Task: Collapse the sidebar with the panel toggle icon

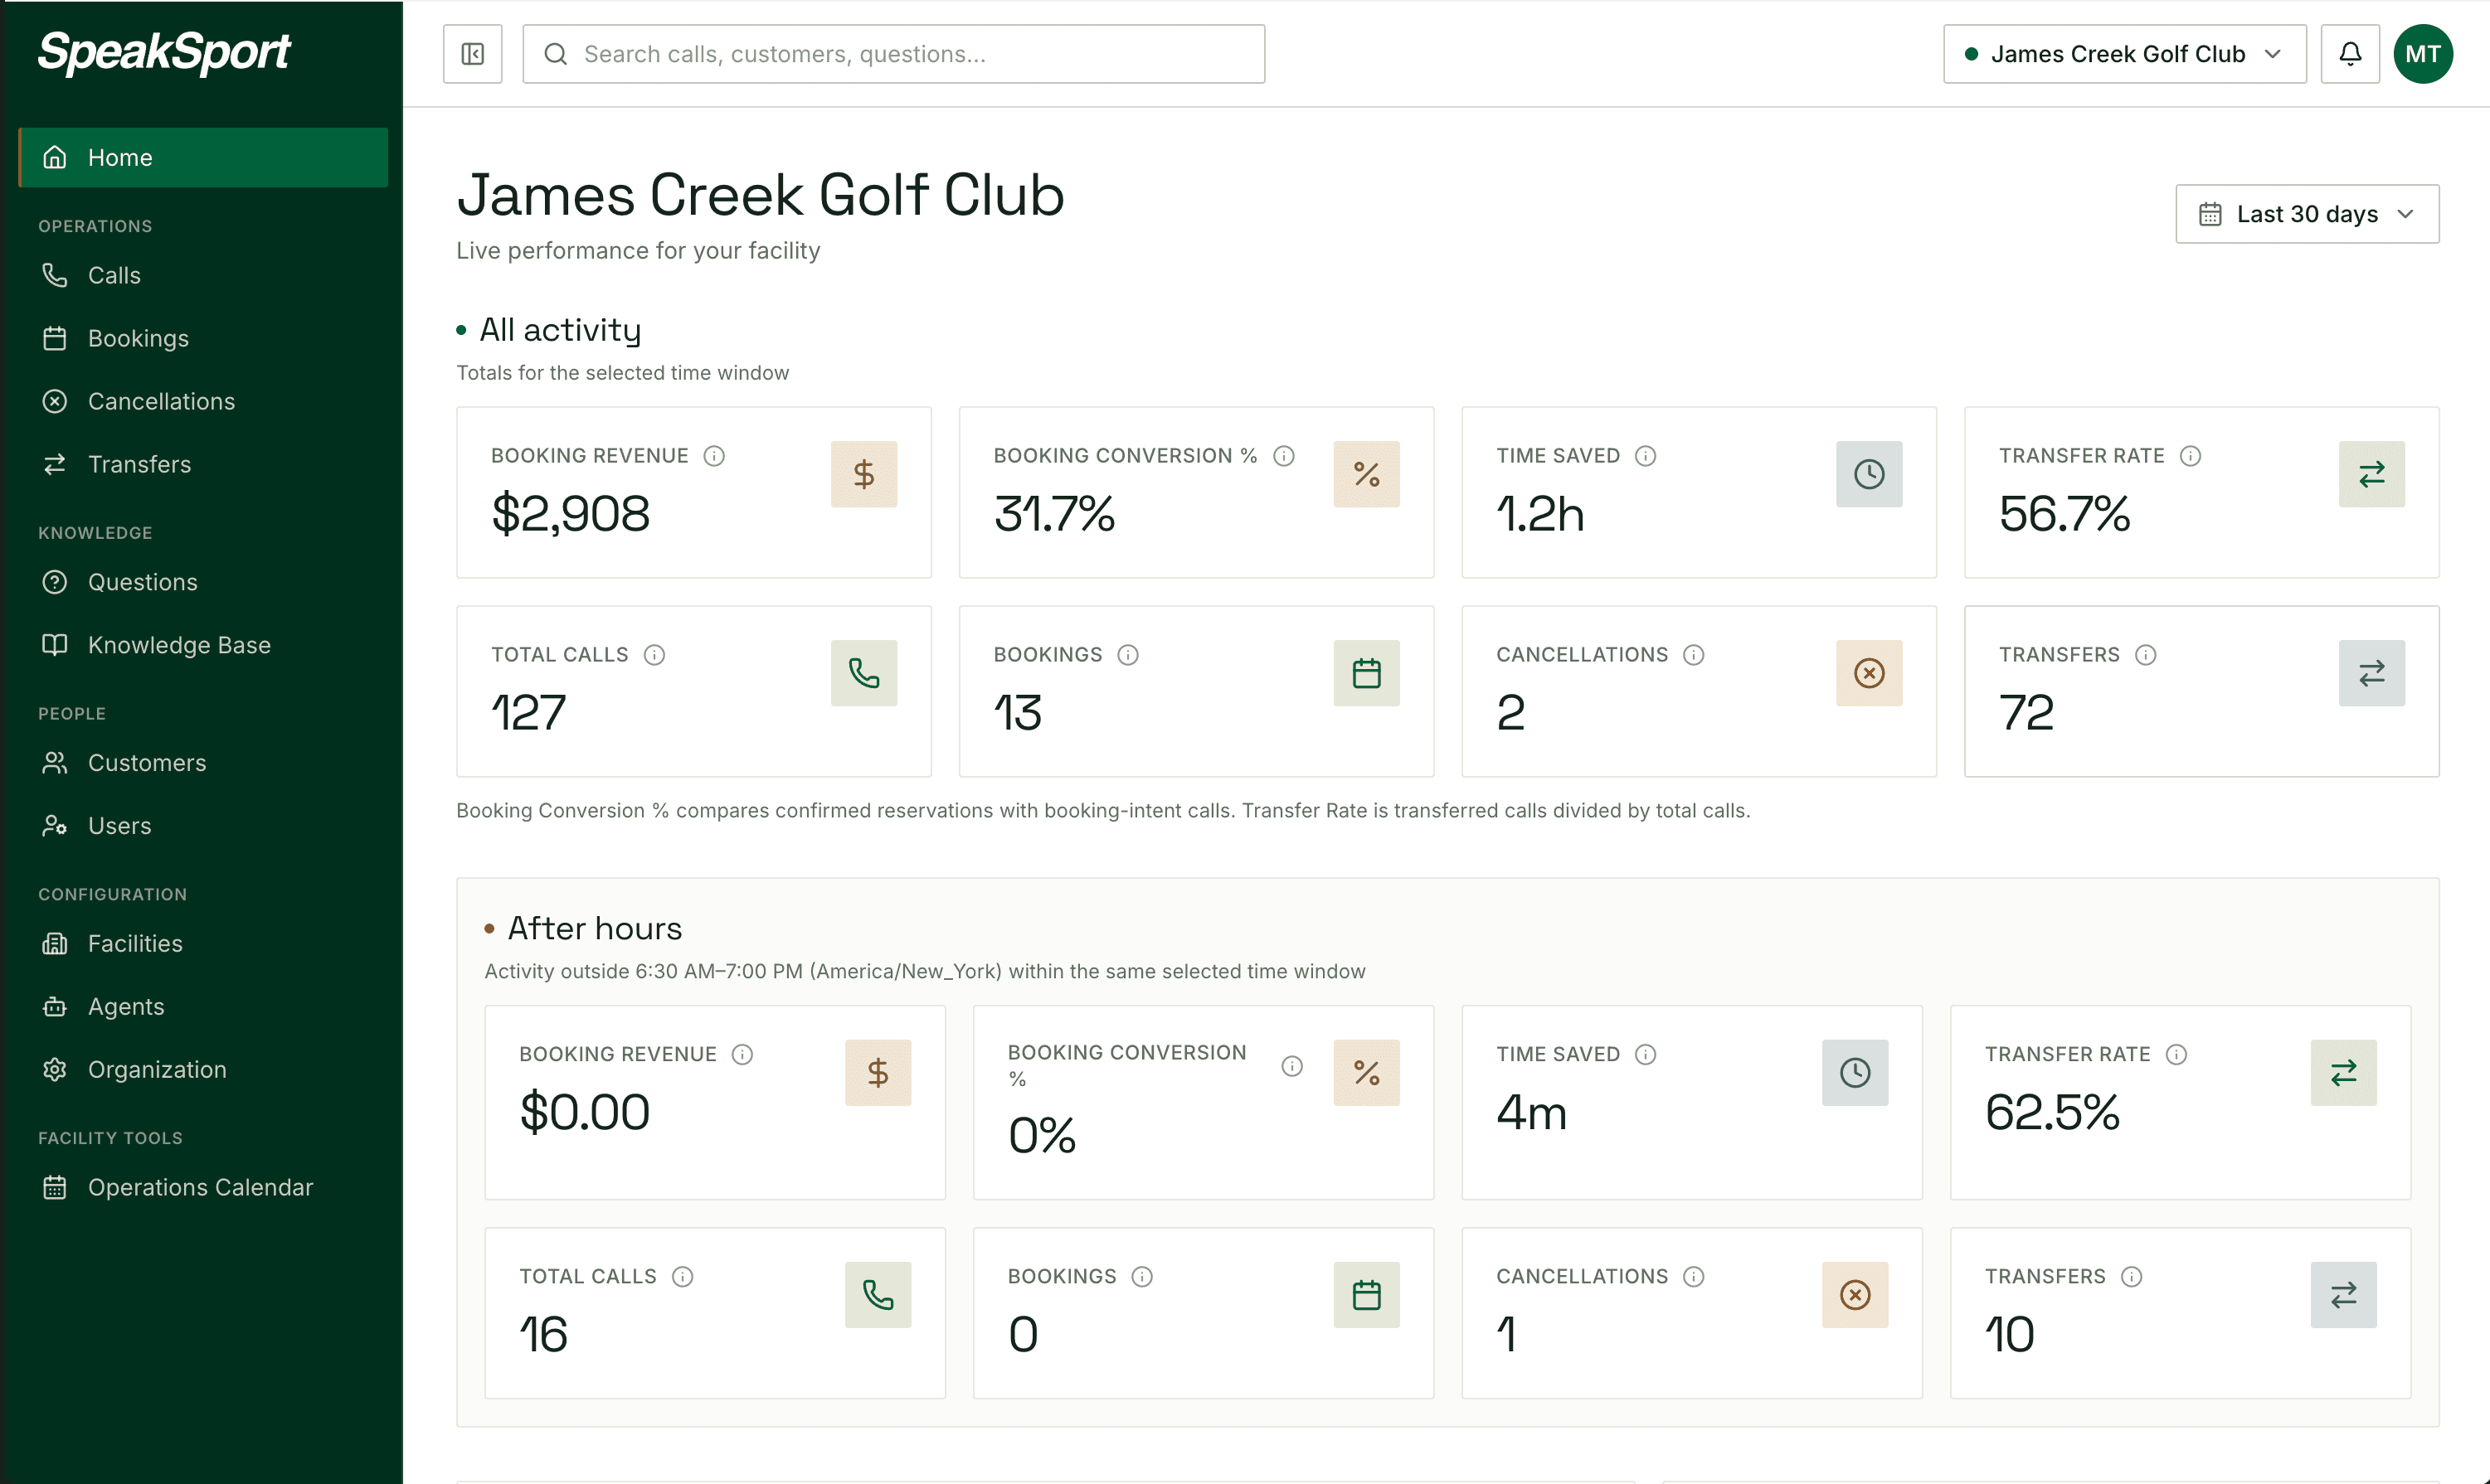Action: [x=472, y=54]
